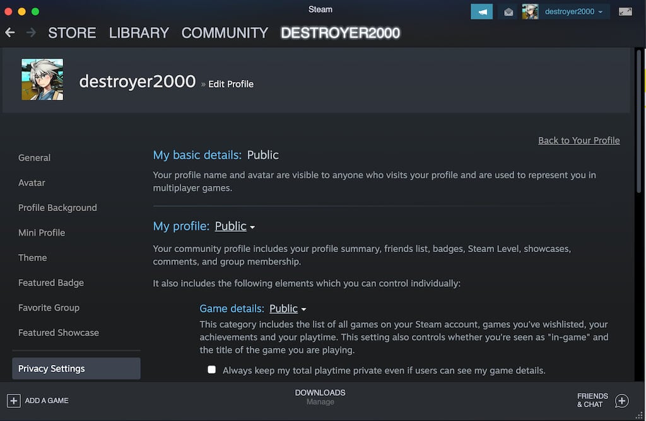Switch to Big Picture mode icon

coord(625,11)
